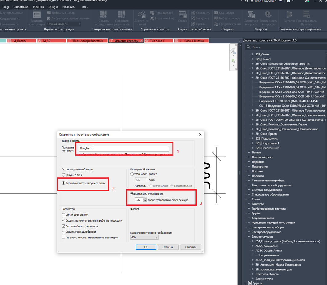Switch to М_3D view tab
327x285 pixels.
tap(51, 41)
